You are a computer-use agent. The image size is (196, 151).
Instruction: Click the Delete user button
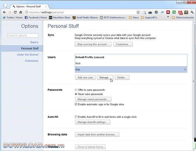[x=122, y=78]
